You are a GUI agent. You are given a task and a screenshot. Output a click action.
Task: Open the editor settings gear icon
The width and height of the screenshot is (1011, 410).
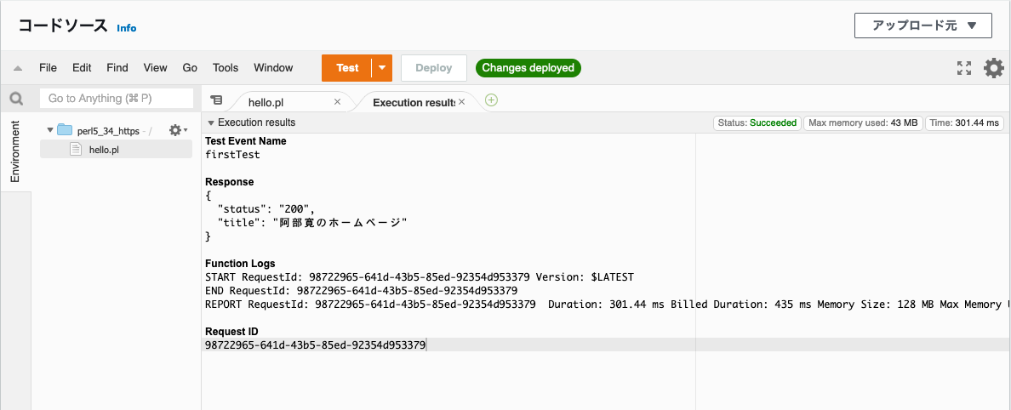[x=994, y=68]
